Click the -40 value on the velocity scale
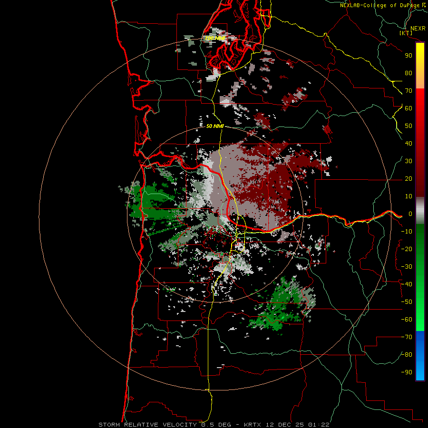 407,284
